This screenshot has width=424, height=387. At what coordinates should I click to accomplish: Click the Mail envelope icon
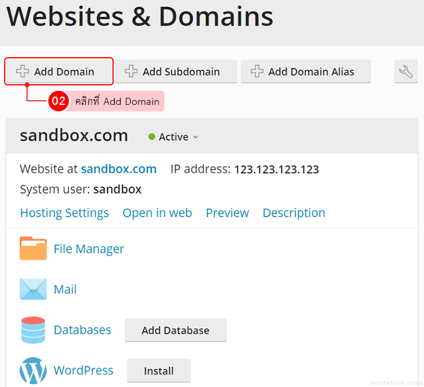[x=33, y=289]
